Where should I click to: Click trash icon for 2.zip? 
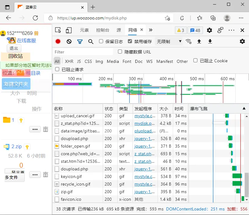tap(45, 175)
